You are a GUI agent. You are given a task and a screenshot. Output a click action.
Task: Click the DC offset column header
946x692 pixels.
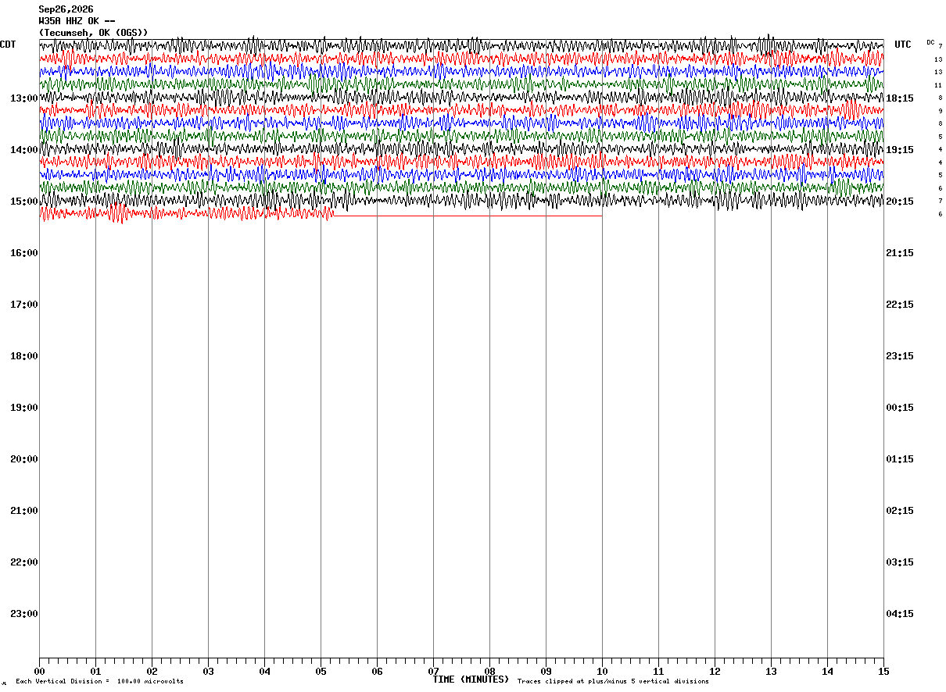click(930, 42)
